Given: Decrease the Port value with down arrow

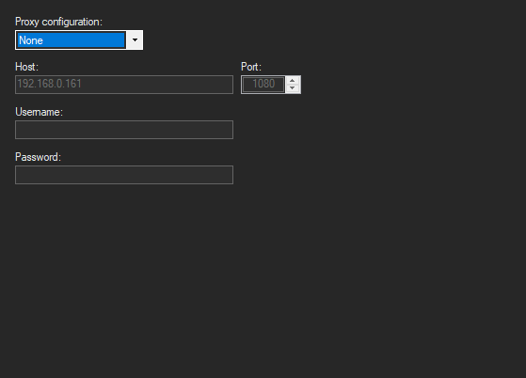Looking at the screenshot, I should coord(293,88).
